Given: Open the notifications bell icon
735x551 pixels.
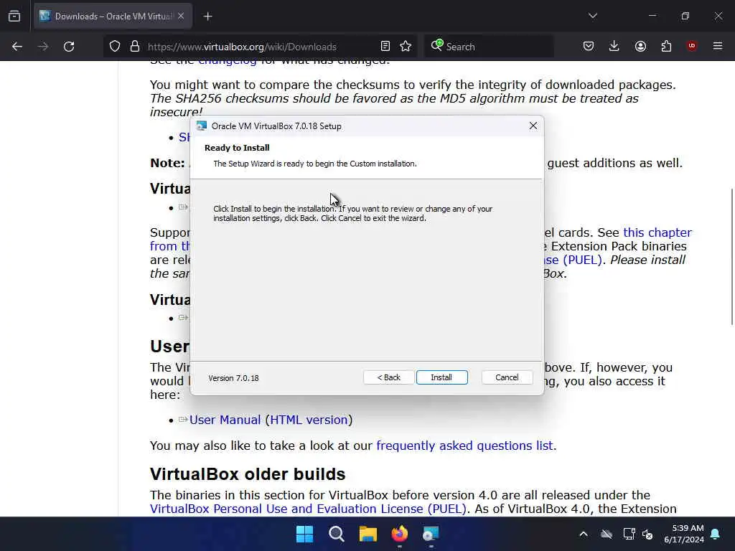Looking at the screenshot, I should click(716, 534).
